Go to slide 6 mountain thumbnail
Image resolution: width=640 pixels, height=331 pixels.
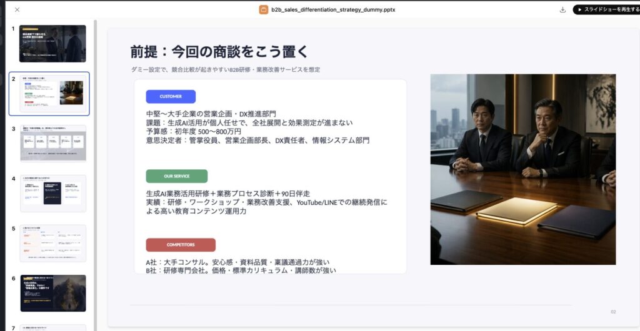point(53,293)
